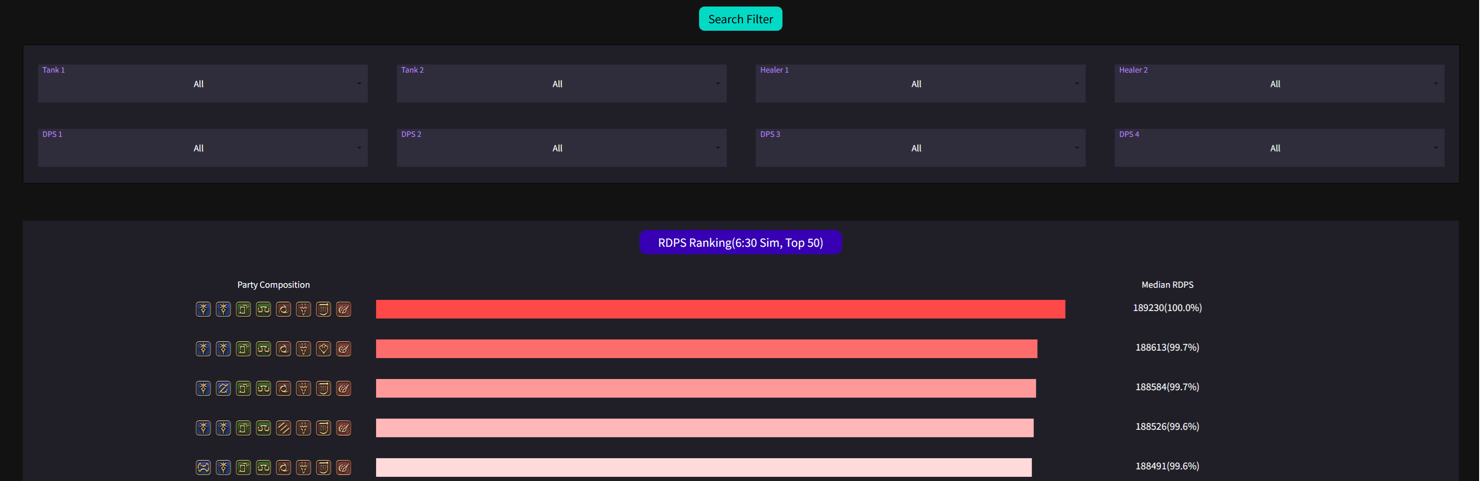Click the Party Composition column header

274,285
